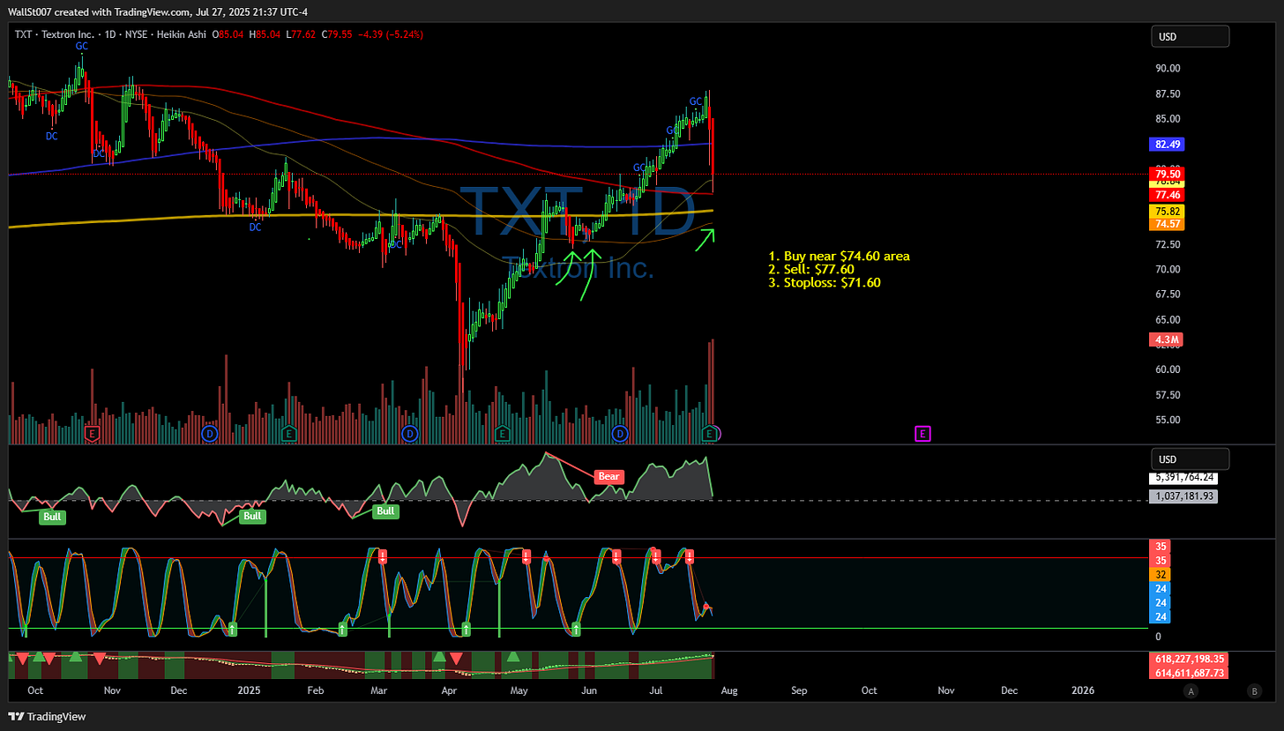The height and width of the screenshot is (731, 1284).
Task: Open the upcoming purple E earnings icon near Nov
Action: [x=922, y=434]
